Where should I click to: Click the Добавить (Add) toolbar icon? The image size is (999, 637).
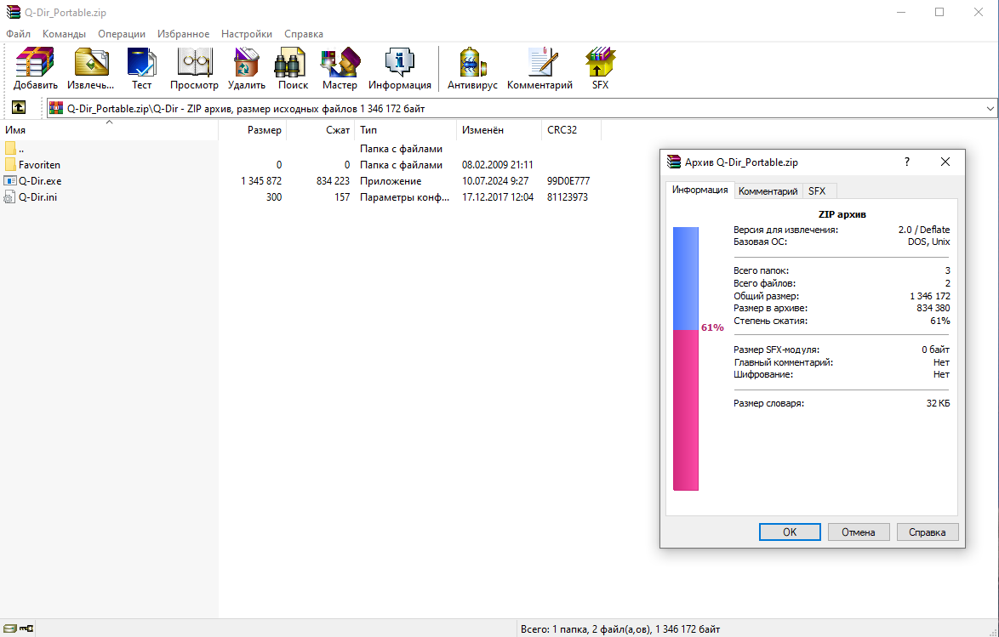click(x=35, y=62)
